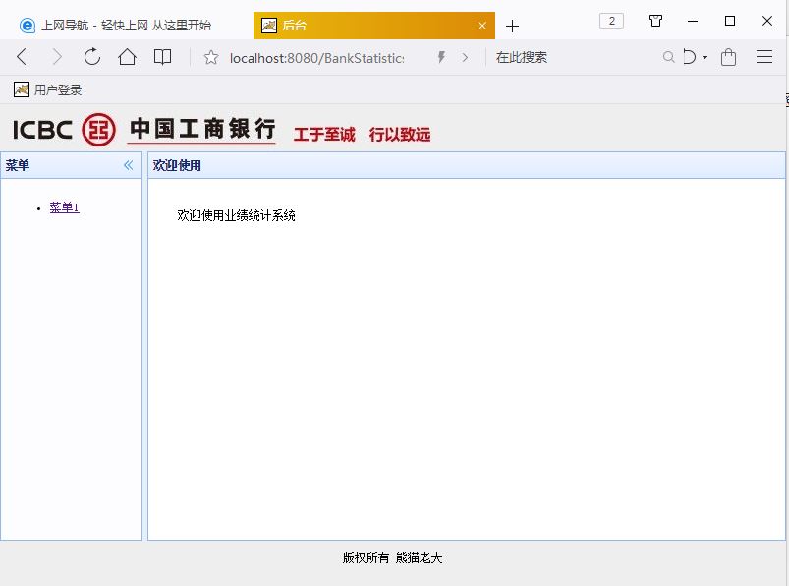
Task: Click the shopping bag icon
Action: [x=727, y=57]
